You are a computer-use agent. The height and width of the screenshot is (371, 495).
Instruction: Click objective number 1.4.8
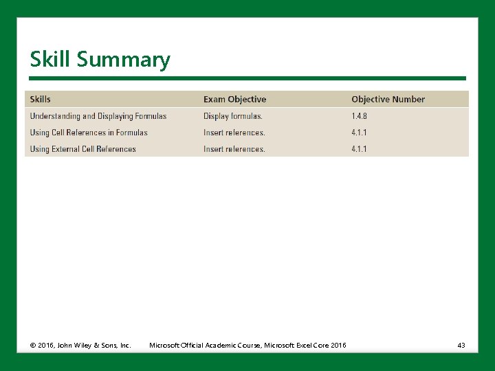tap(360, 116)
